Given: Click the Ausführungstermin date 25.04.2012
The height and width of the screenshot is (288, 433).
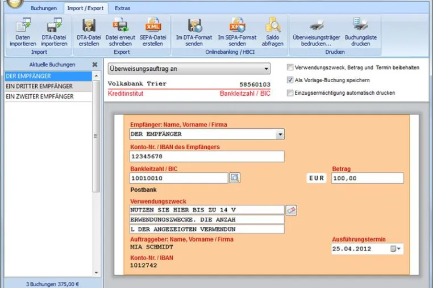Looking at the screenshot, I should click(x=352, y=249).
